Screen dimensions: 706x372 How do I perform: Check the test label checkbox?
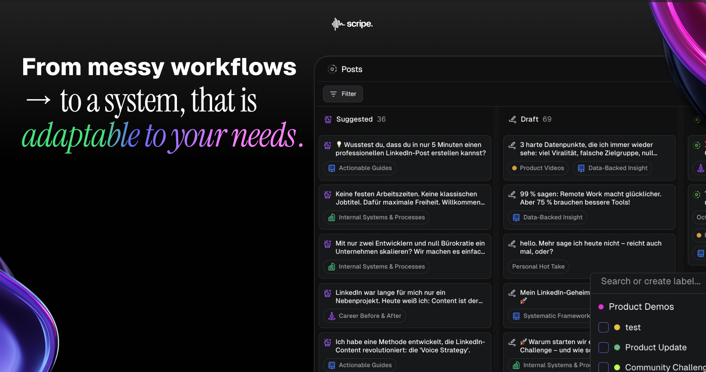tap(603, 327)
